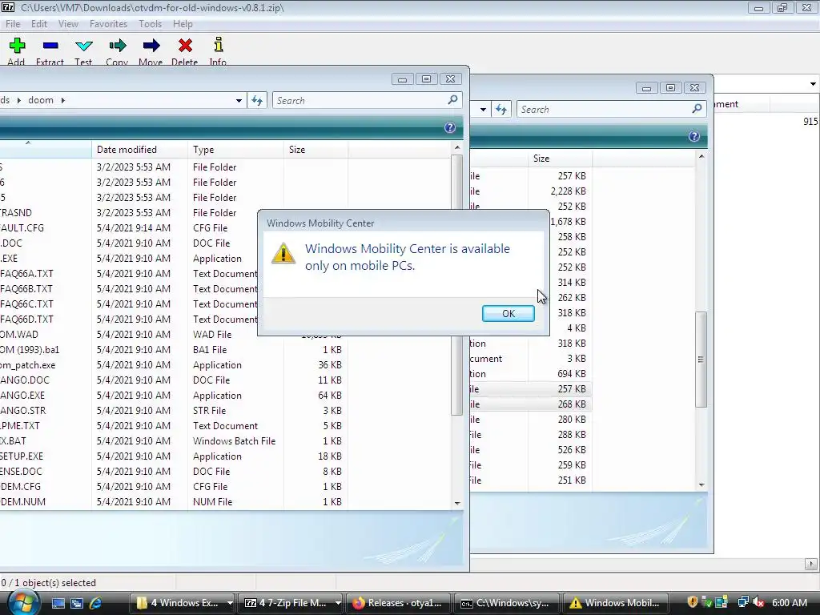
Task: Sort by Size column in doom window
Action: 316,150
